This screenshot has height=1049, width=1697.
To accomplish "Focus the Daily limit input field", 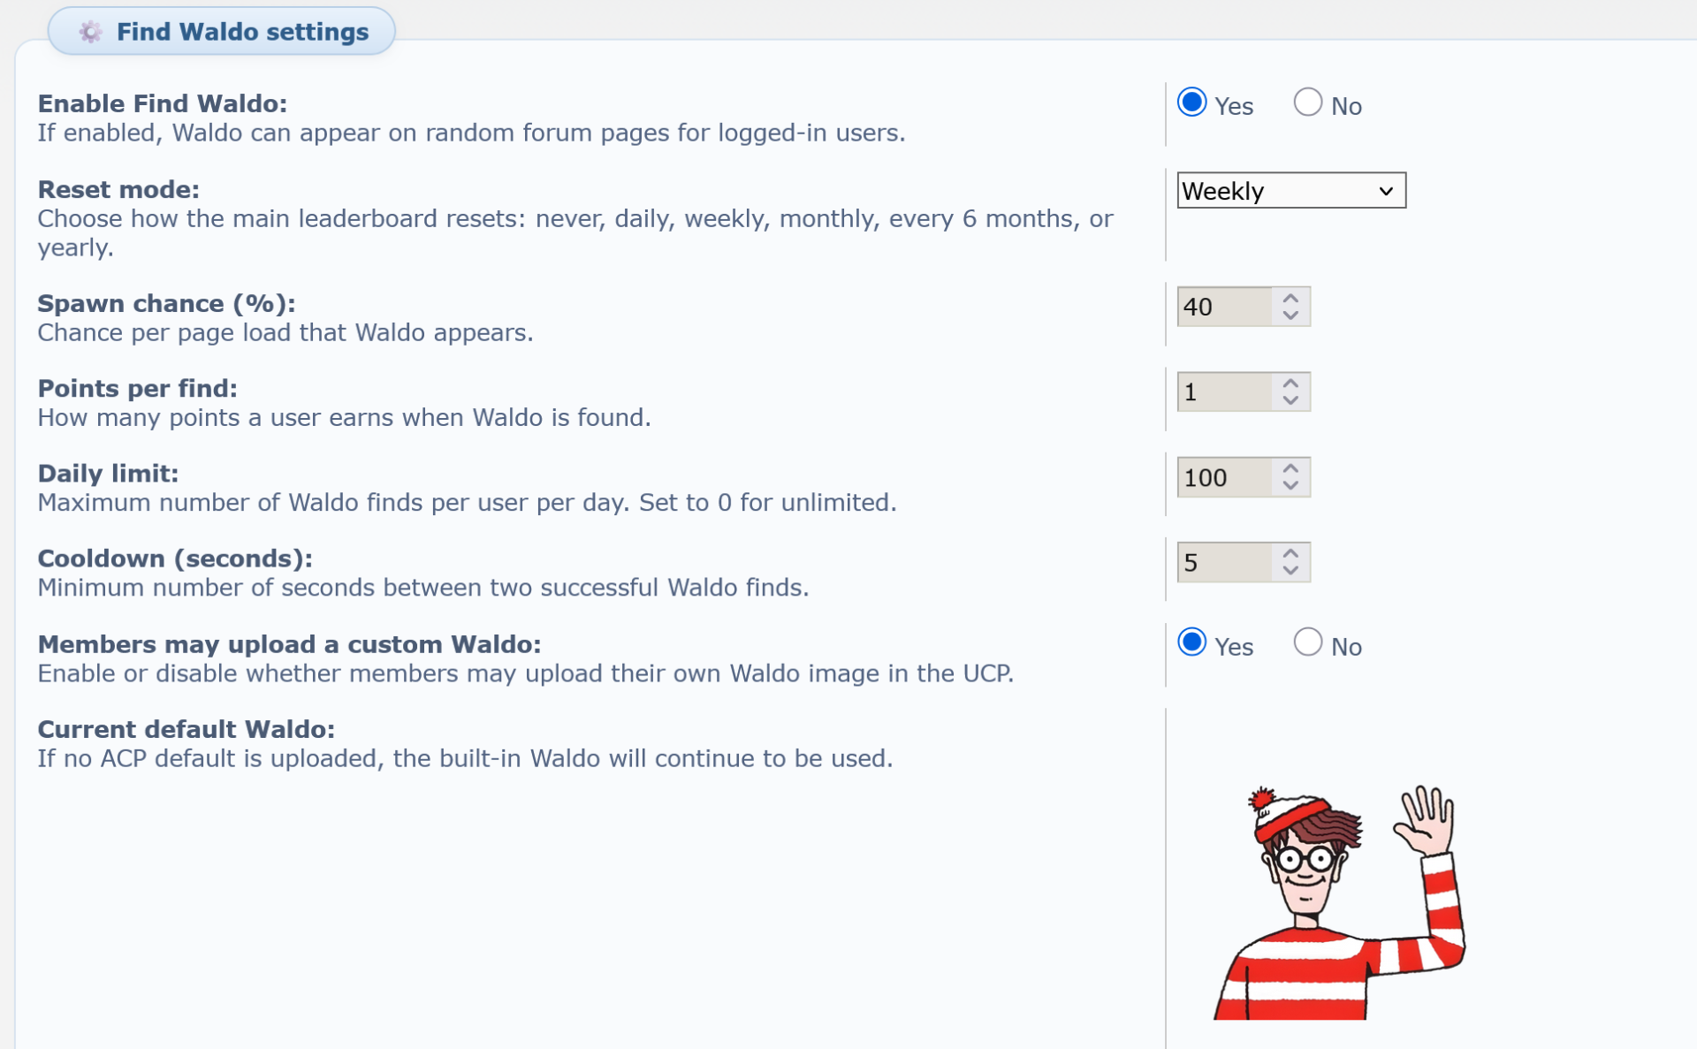I will coord(1224,477).
